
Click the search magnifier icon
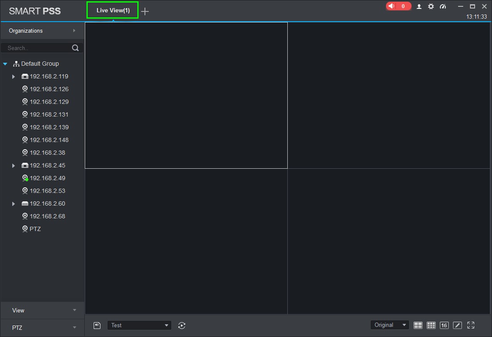75,48
